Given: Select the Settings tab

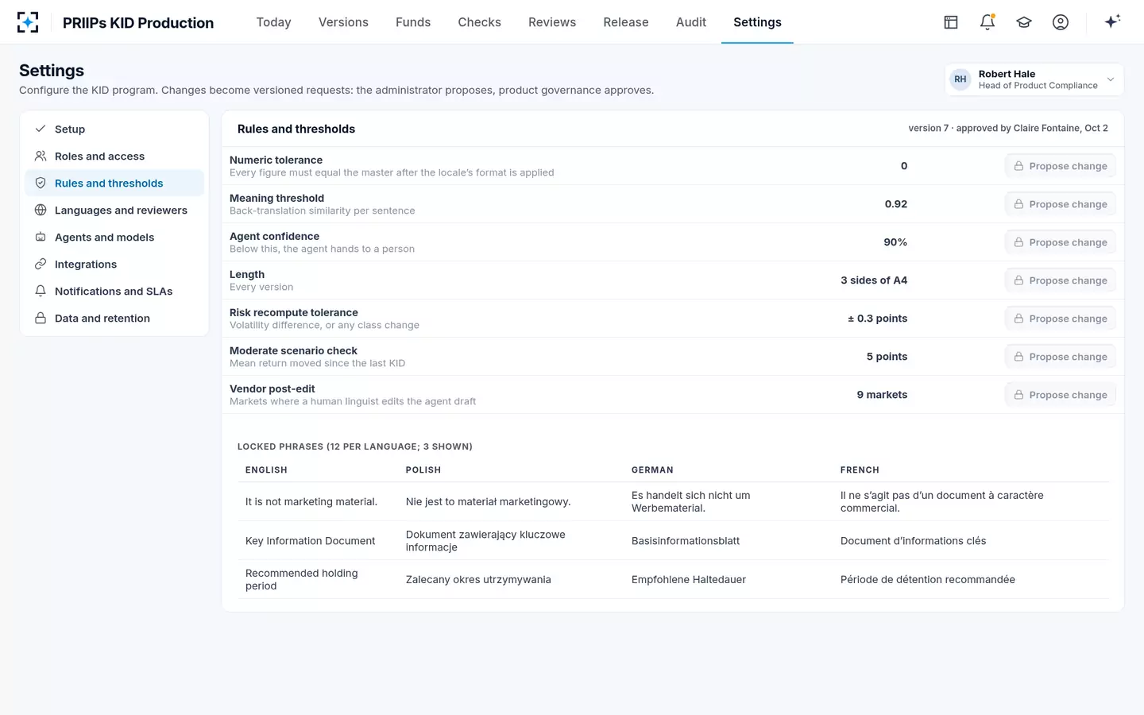Looking at the screenshot, I should (x=757, y=22).
